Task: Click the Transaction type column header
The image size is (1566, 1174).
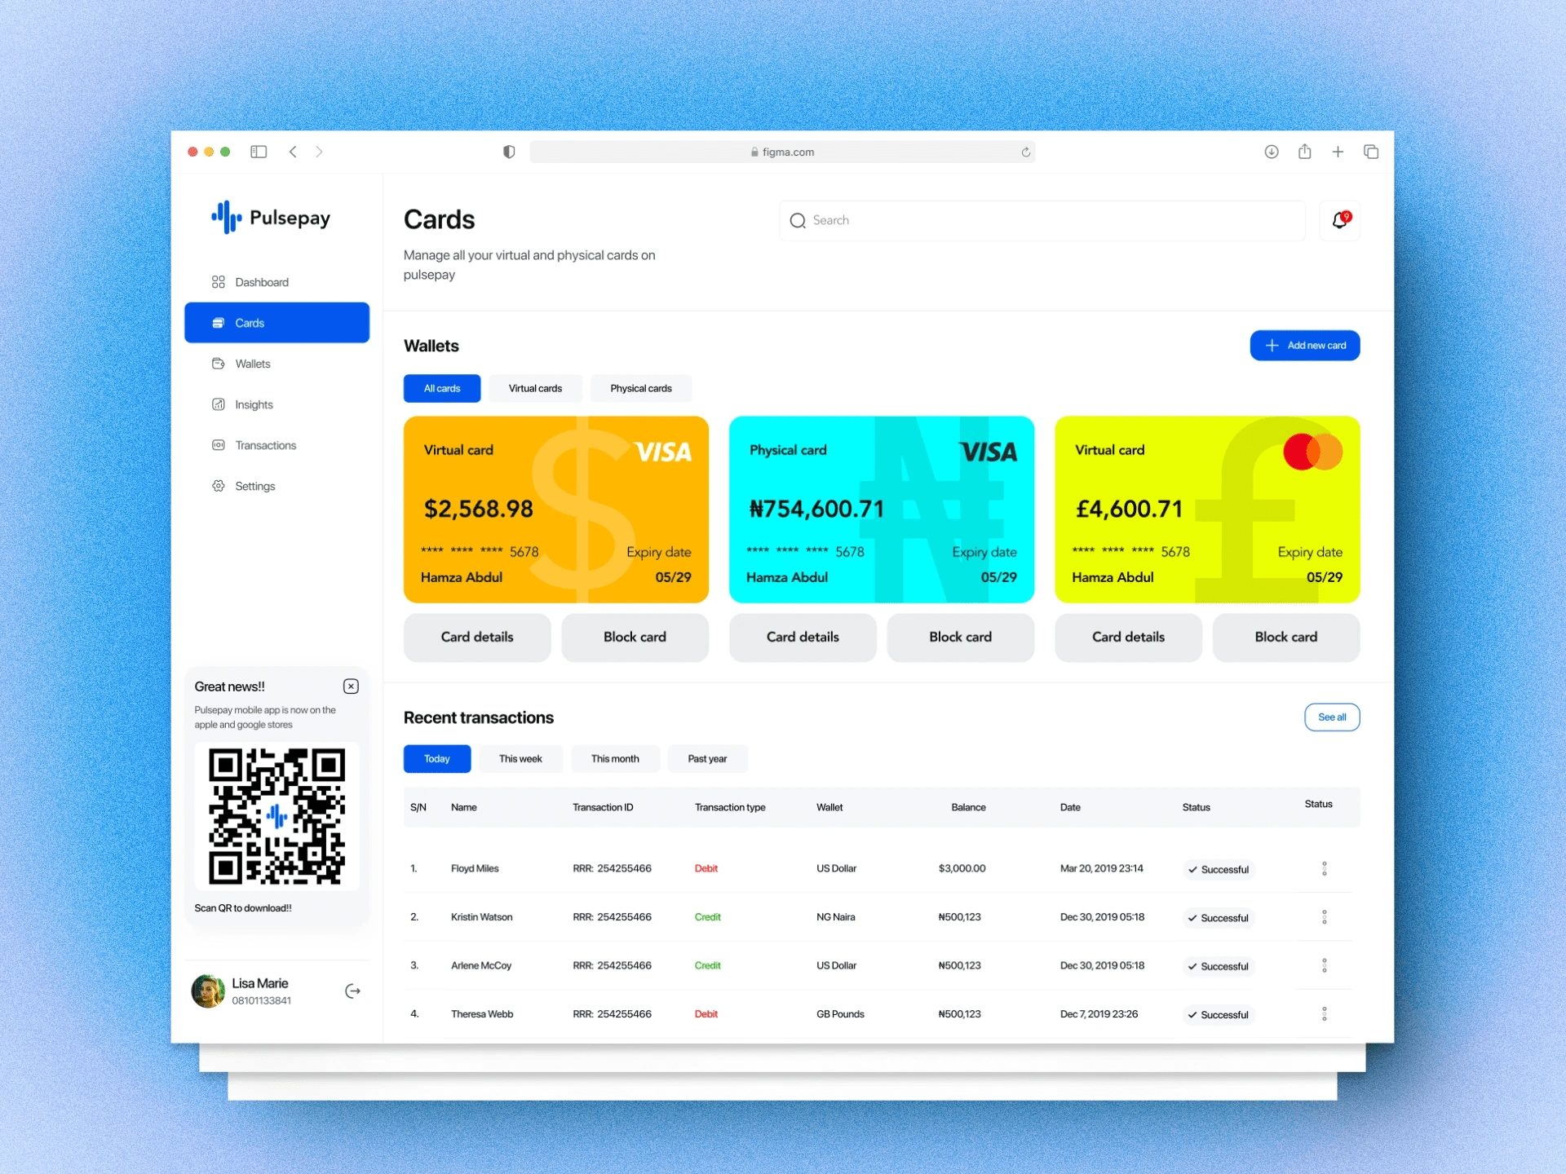Action: coord(730,808)
